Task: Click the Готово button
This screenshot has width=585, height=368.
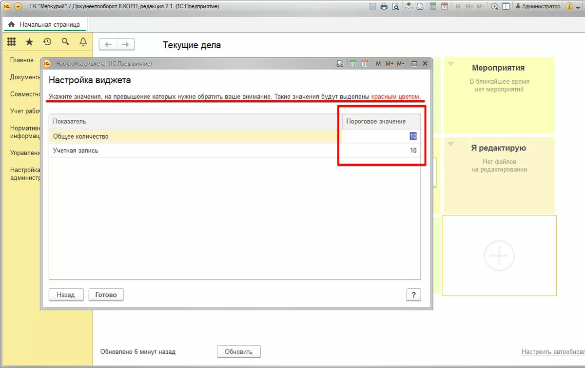Action: click(106, 295)
